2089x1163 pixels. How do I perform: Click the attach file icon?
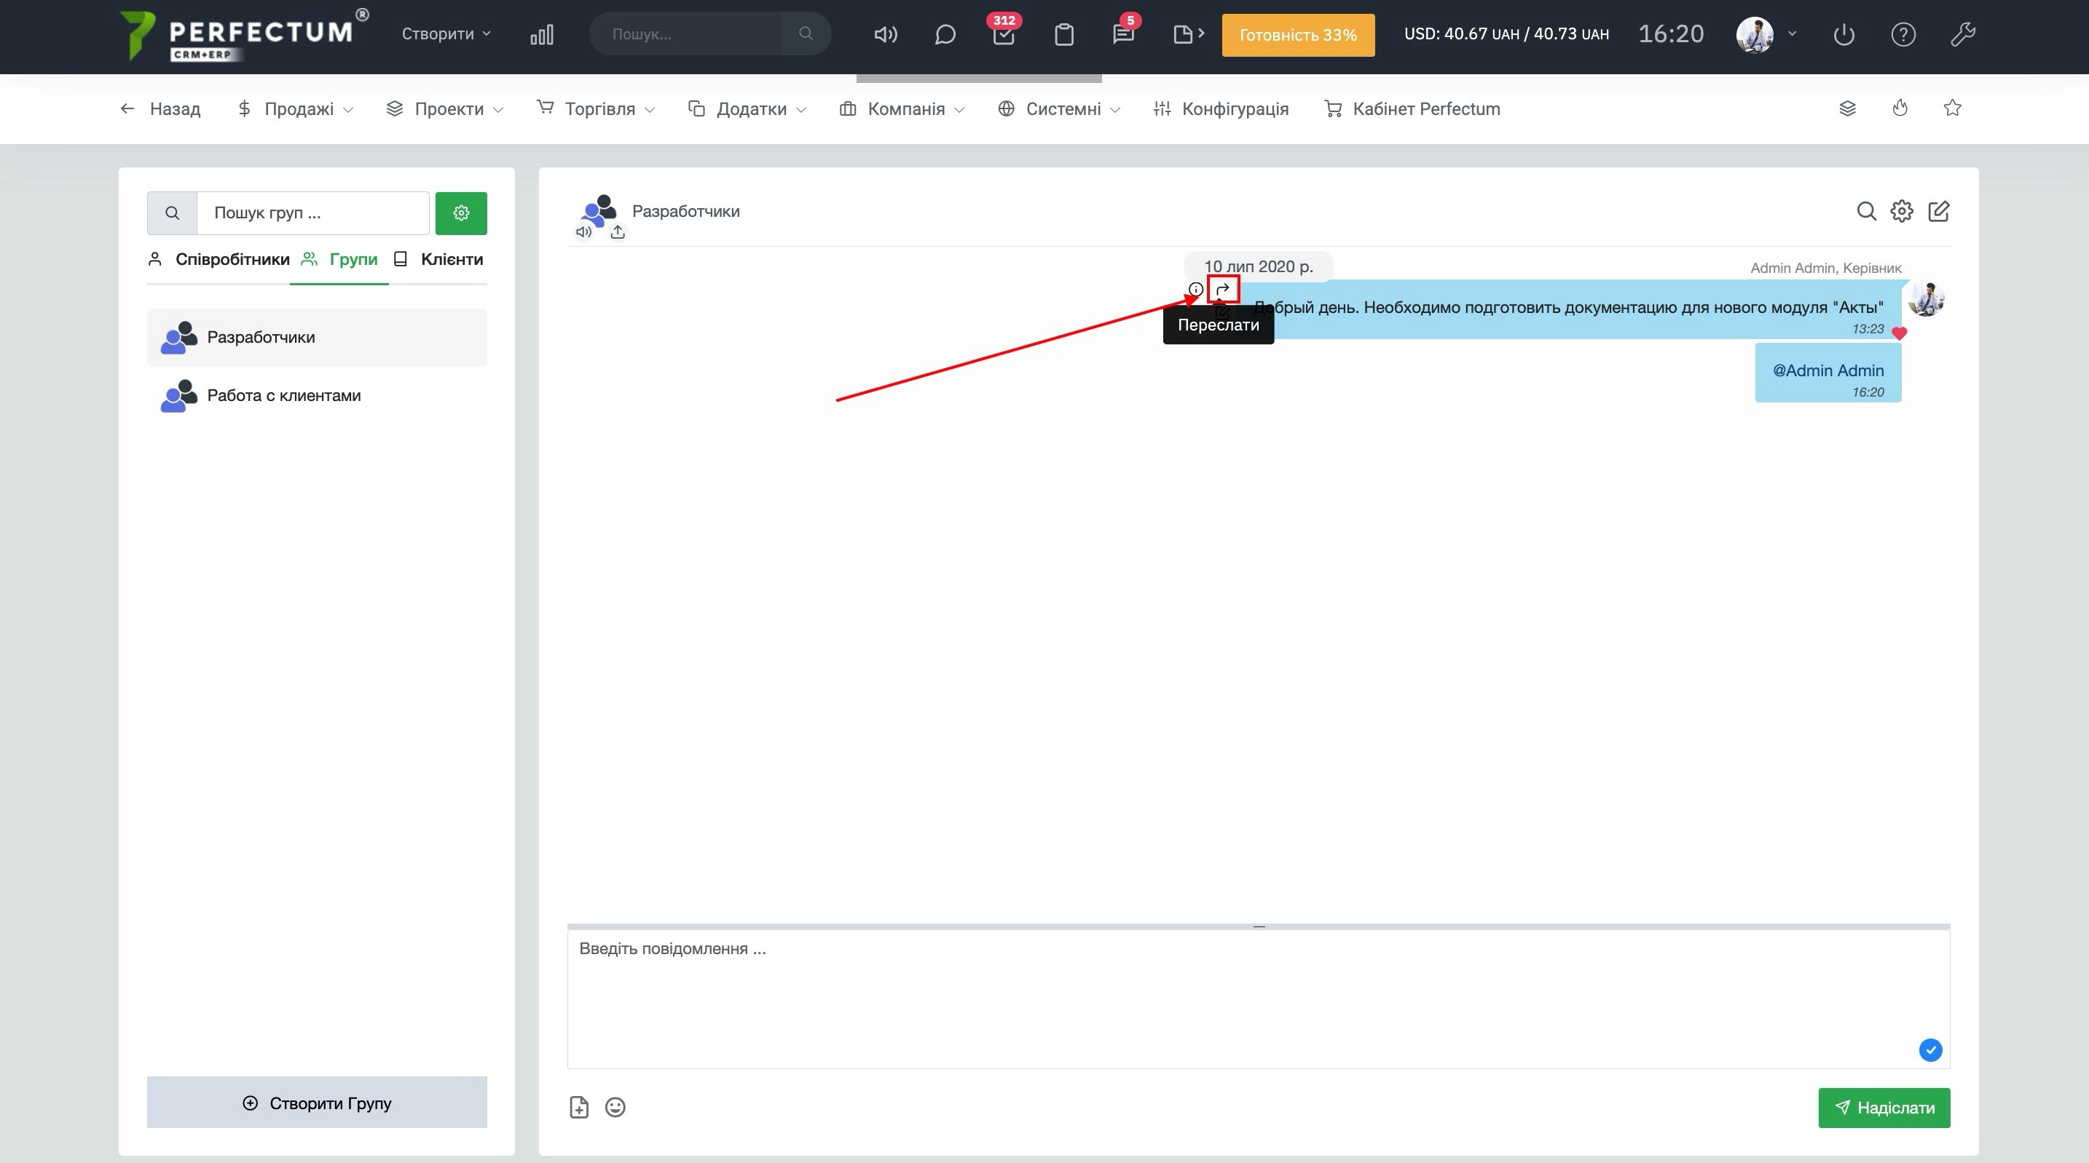579,1107
